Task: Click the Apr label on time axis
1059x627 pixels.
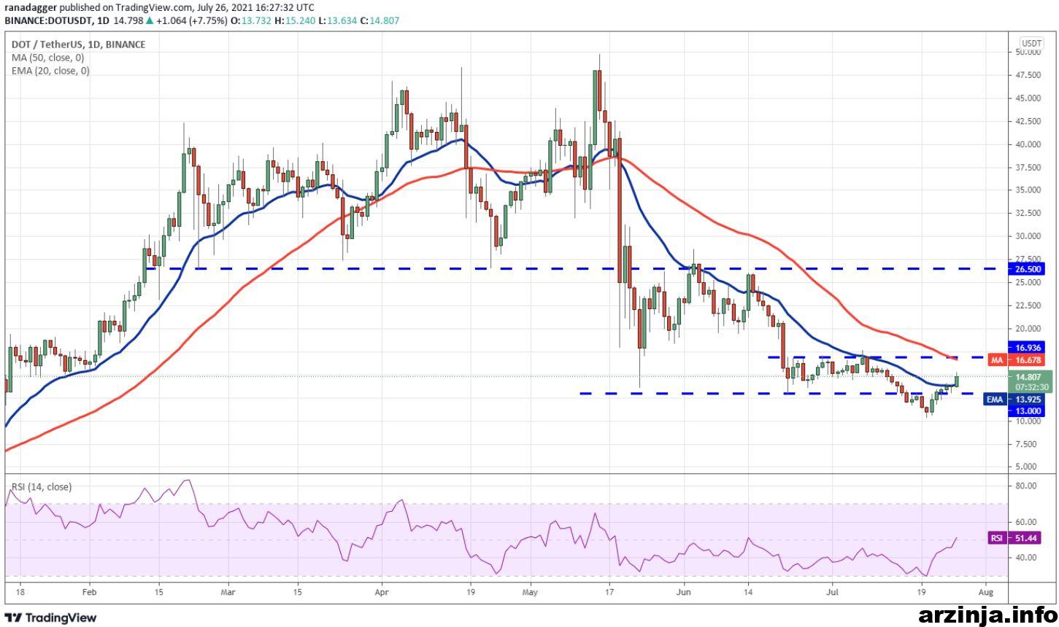Action: 382,592
